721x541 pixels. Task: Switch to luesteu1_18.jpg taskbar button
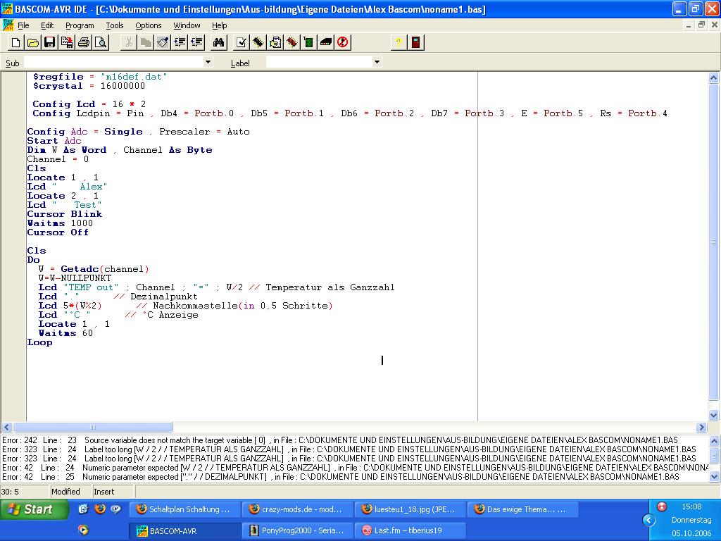[411, 509]
